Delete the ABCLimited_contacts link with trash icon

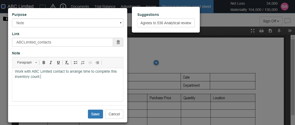pos(118,42)
